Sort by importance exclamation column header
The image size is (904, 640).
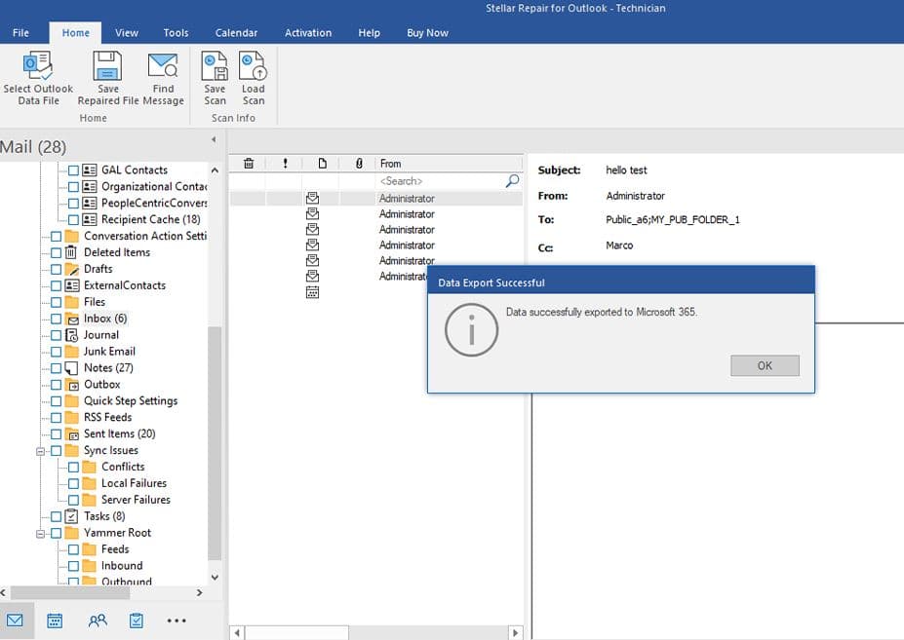285,164
